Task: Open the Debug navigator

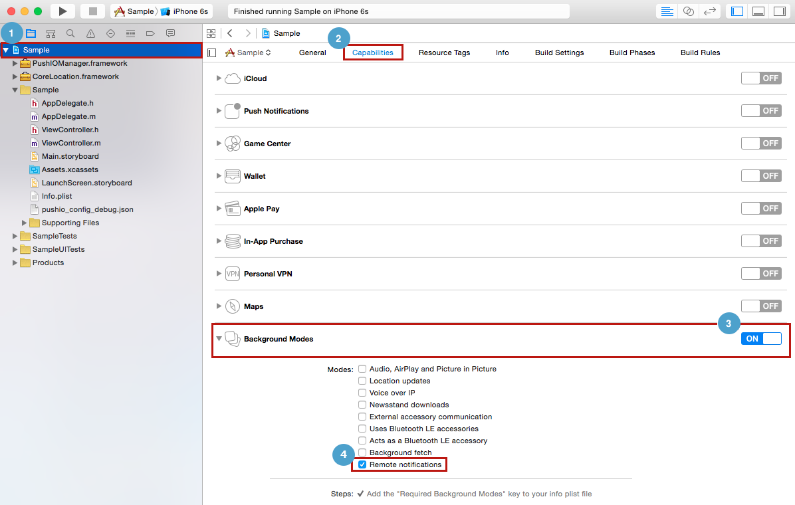Action: pos(130,33)
